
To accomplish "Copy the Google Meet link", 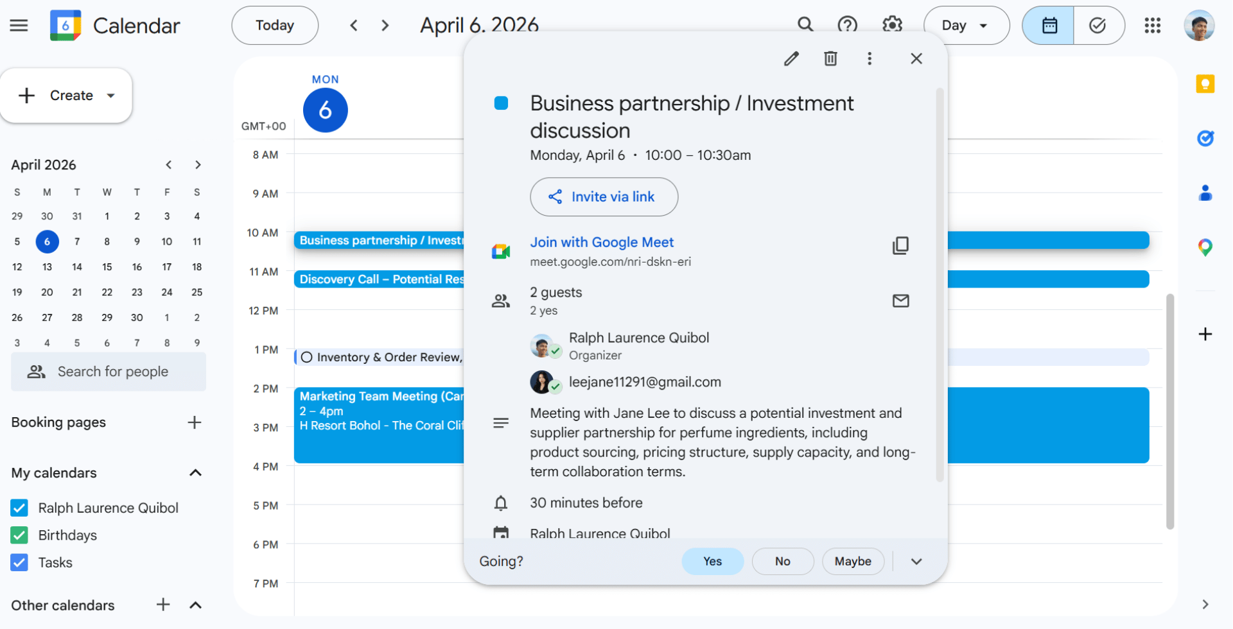I will coord(901,245).
